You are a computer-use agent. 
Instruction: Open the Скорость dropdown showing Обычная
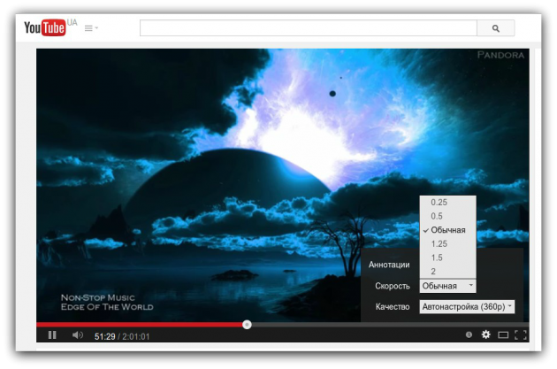447,286
